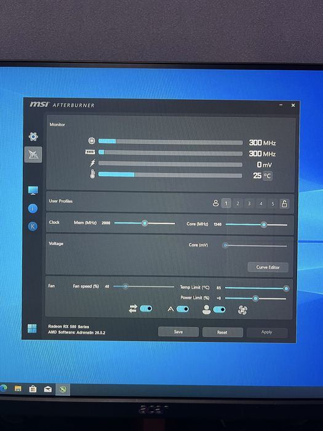
Task: Minimize the Afterburner window
Action: click(x=281, y=105)
